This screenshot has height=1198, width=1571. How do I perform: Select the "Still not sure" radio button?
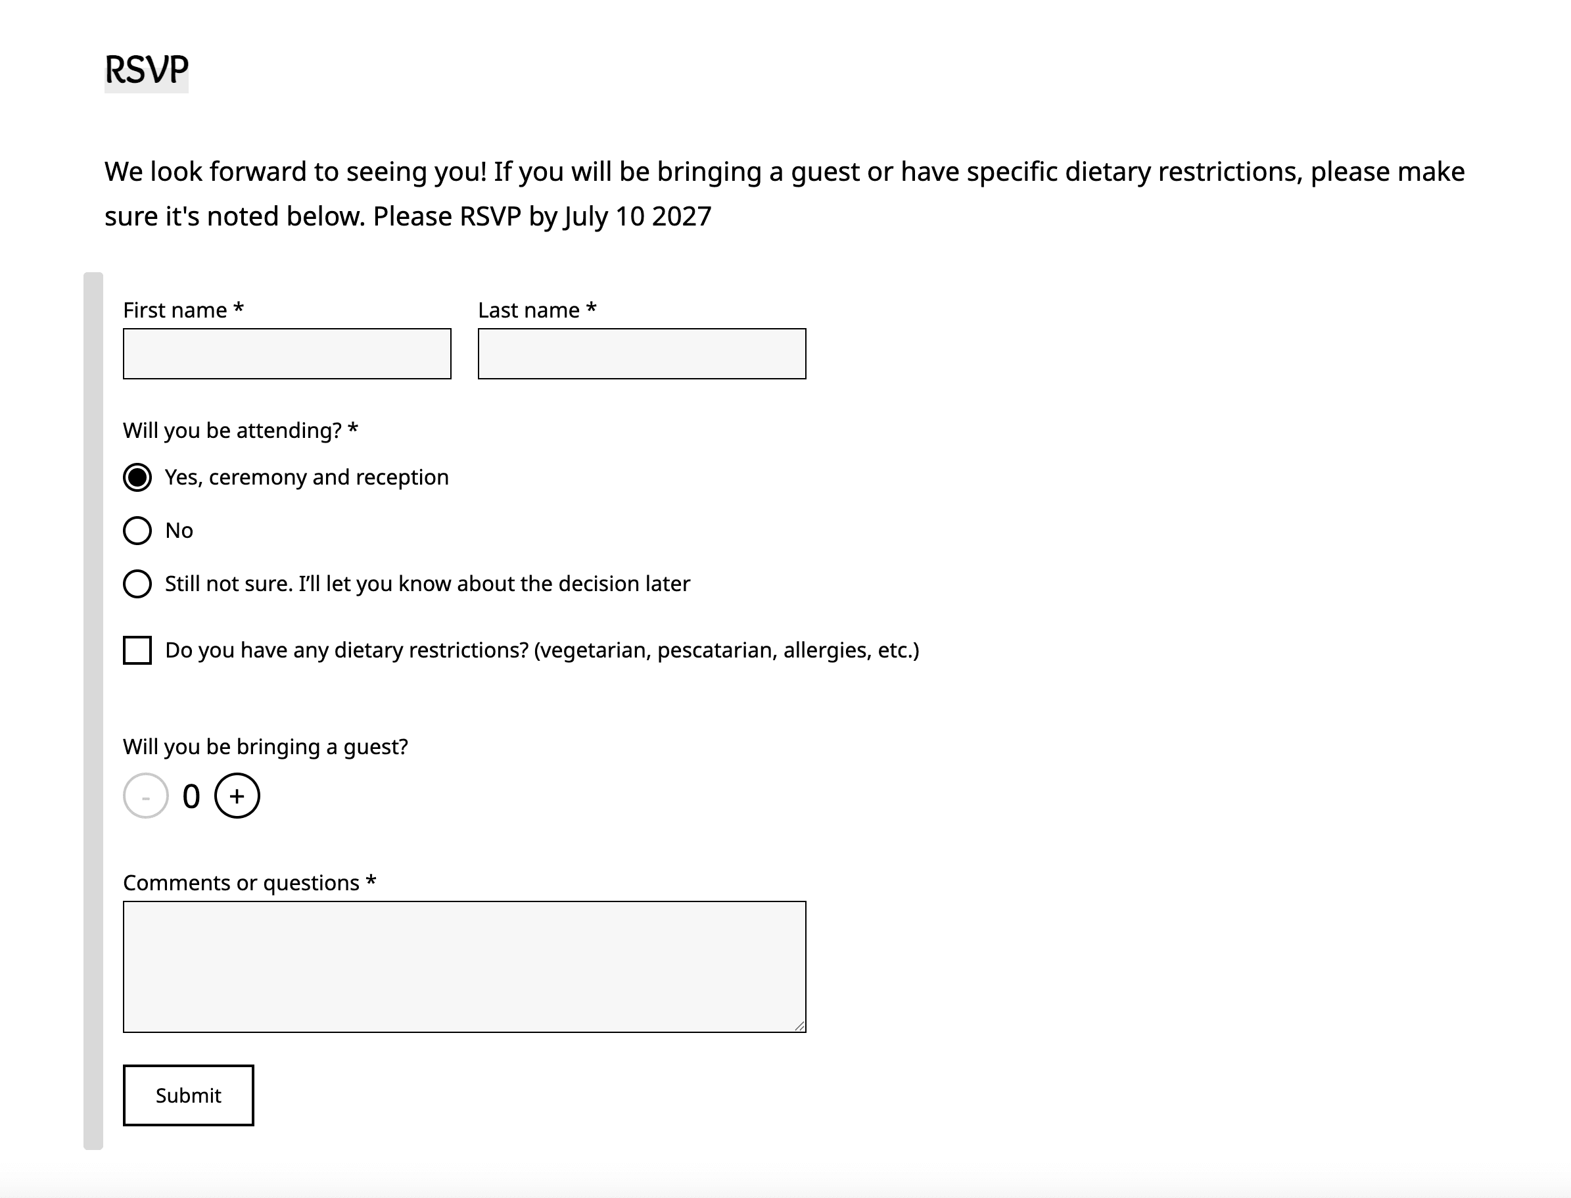pos(137,584)
